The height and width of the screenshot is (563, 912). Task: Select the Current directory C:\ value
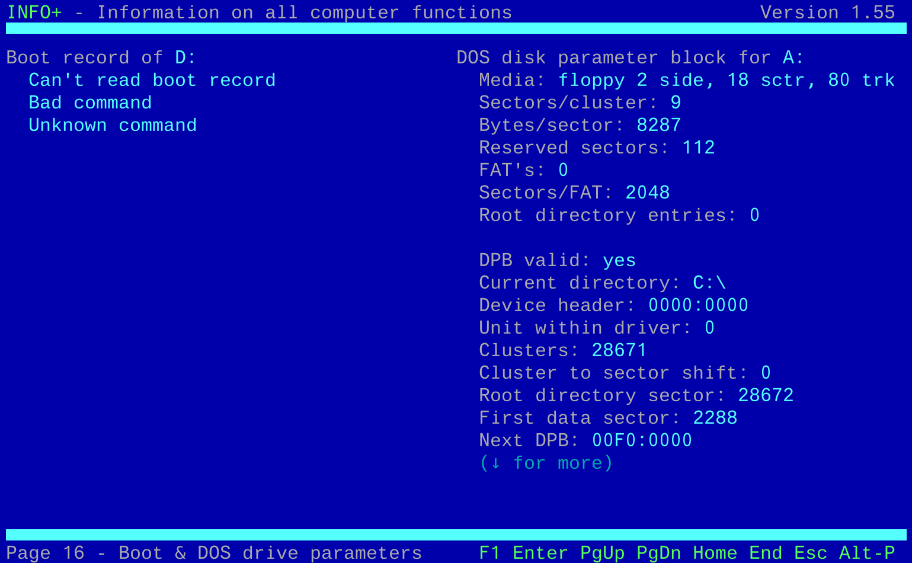point(709,283)
